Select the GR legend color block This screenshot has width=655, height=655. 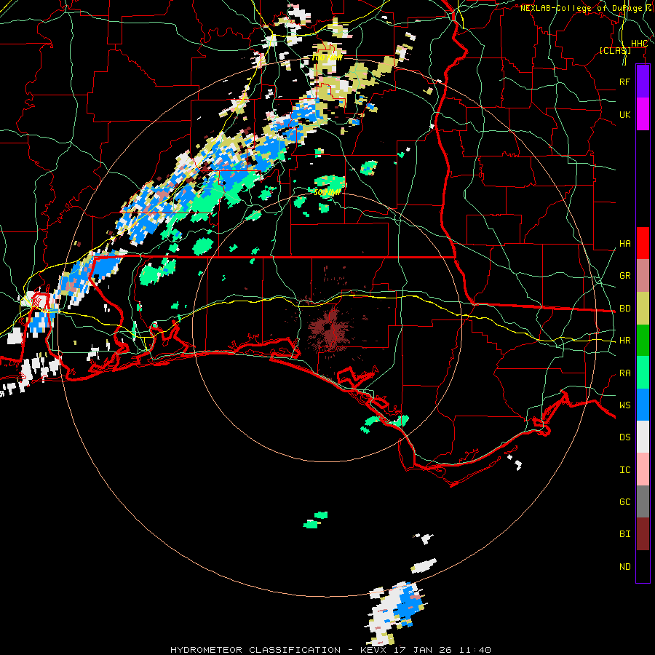pyautogui.click(x=643, y=276)
